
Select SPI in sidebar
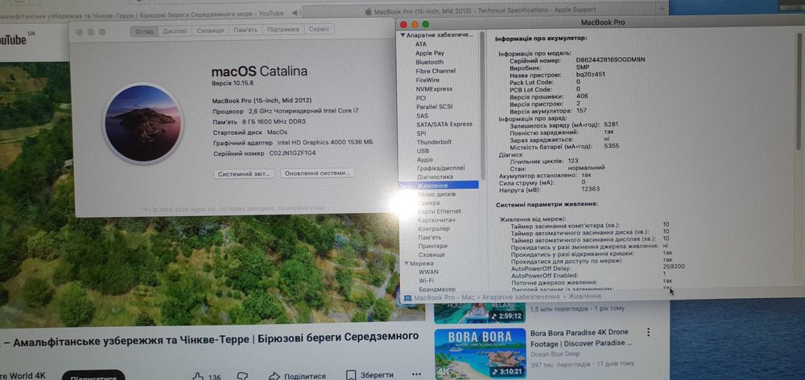click(x=421, y=133)
